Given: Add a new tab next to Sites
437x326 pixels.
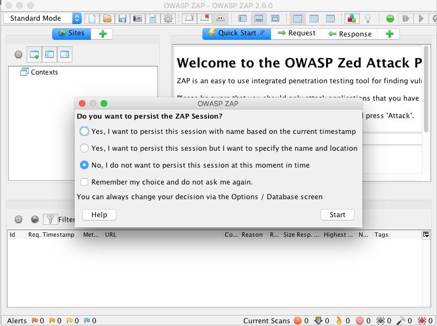Looking at the screenshot, I should click(x=102, y=34).
